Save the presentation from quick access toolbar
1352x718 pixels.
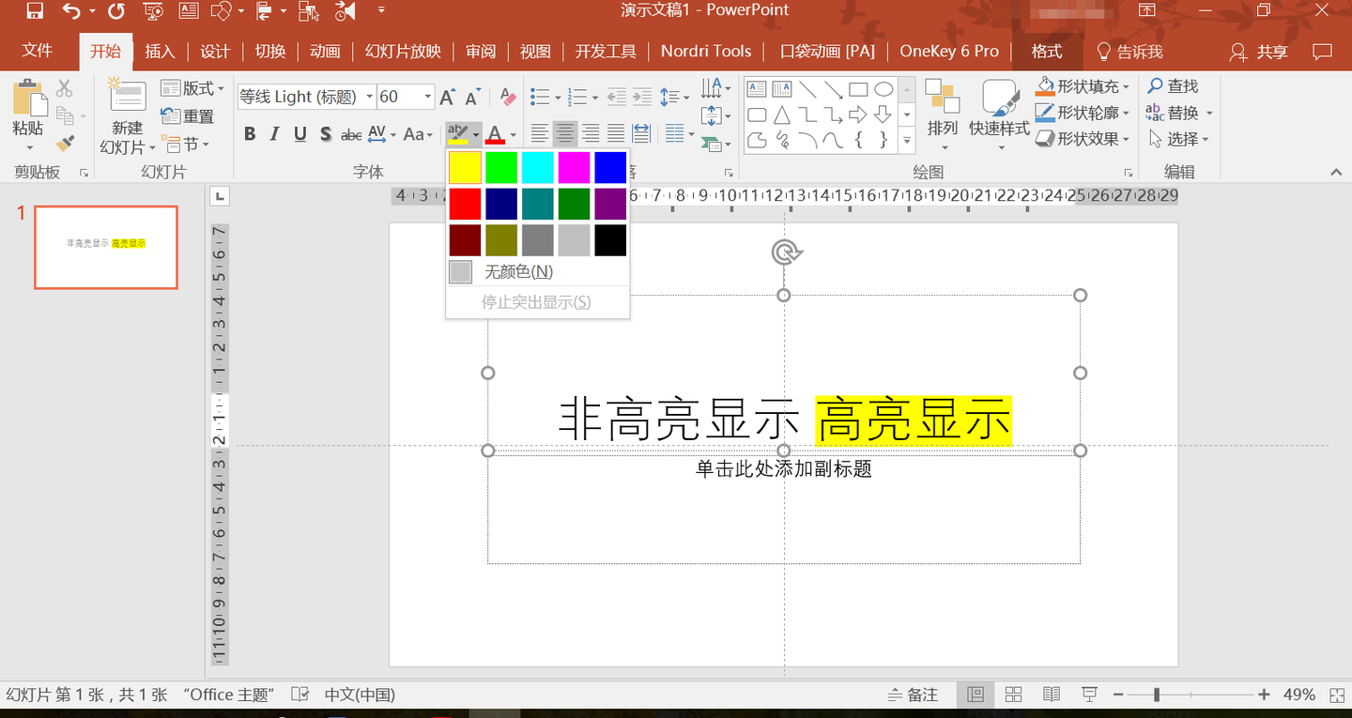35,11
